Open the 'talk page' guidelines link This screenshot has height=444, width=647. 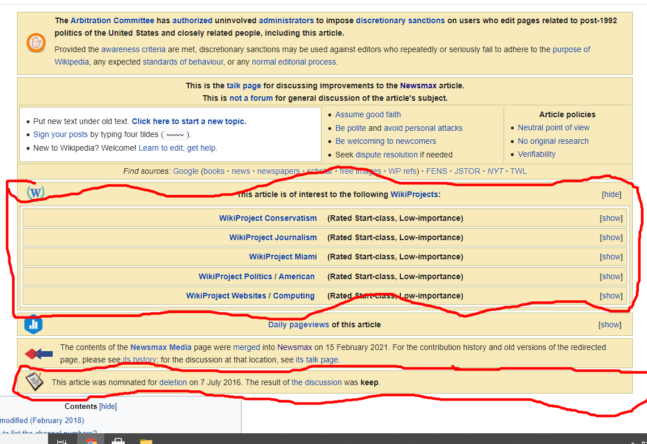[x=244, y=86]
